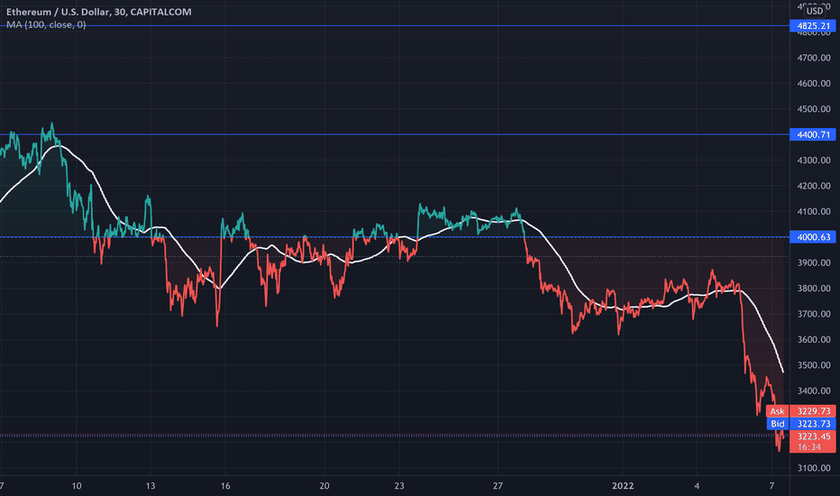Screen dimensions: 840x496
Task: Click date 10 on the time axis
Action: click(77, 486)
